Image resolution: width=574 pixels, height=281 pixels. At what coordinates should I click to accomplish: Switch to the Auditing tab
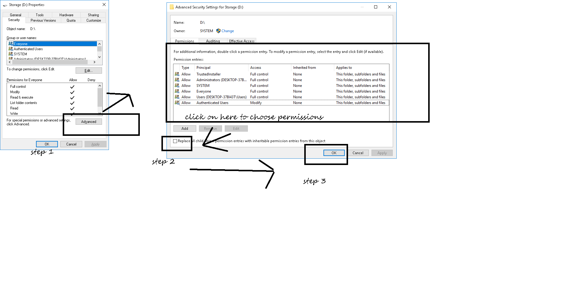pos(213,41)
